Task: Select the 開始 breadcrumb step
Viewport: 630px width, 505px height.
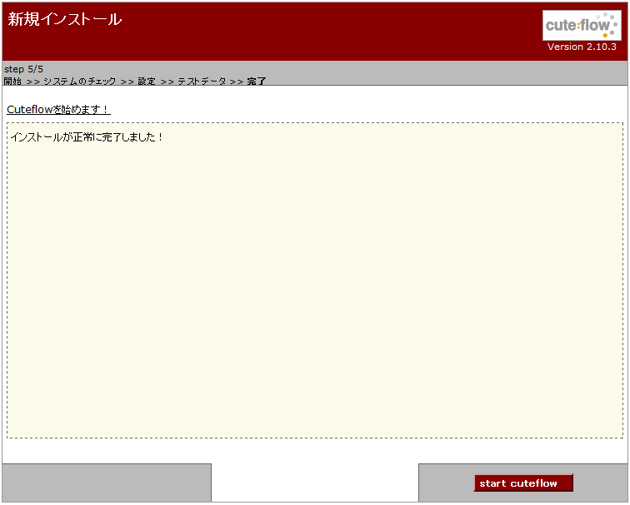Action: point(12,81)
